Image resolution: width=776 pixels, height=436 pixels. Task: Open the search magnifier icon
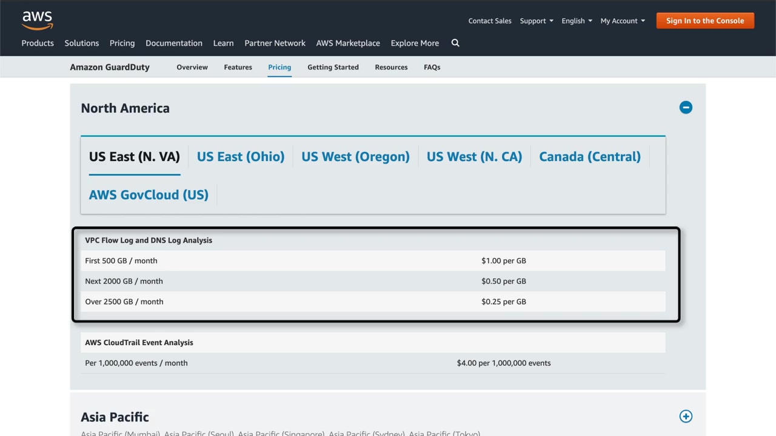click(x=455, y=43)
